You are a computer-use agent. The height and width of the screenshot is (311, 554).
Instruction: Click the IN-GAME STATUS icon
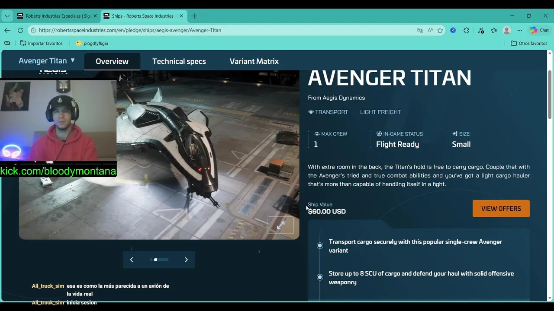(x=379, y=134)
